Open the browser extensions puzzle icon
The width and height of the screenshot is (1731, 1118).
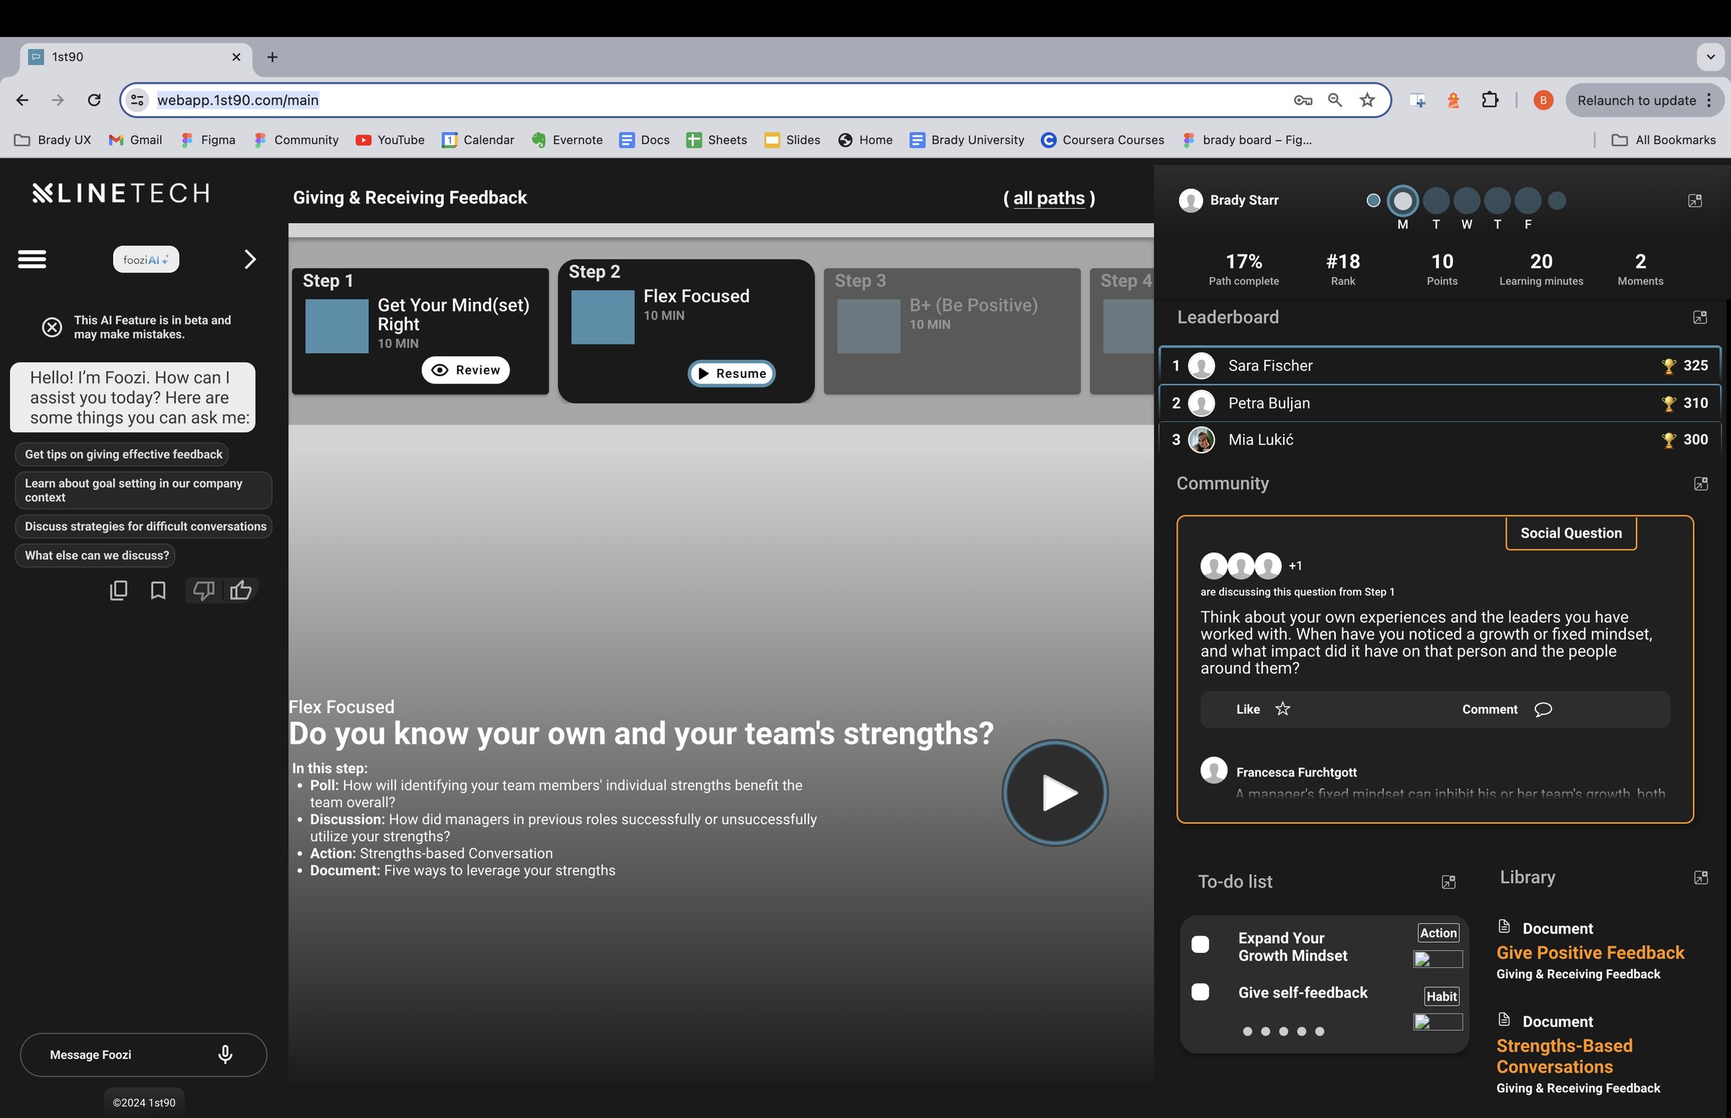tap(1489, 100)
